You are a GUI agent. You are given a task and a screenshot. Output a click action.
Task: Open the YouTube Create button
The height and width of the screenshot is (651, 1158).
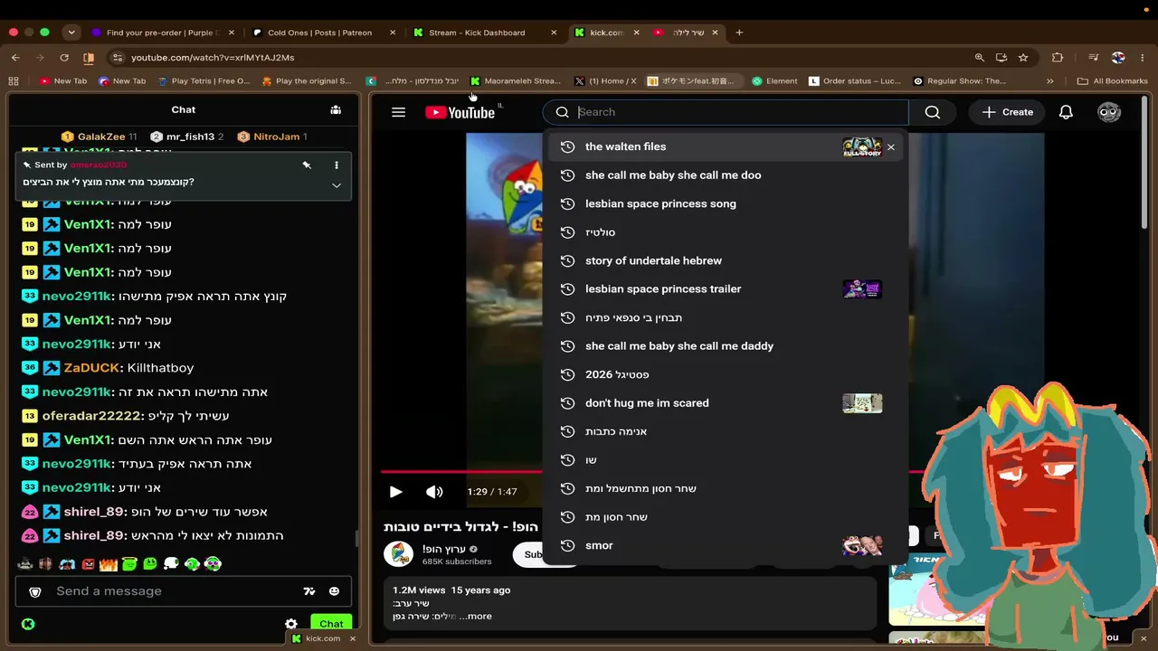click(1008, 112)
